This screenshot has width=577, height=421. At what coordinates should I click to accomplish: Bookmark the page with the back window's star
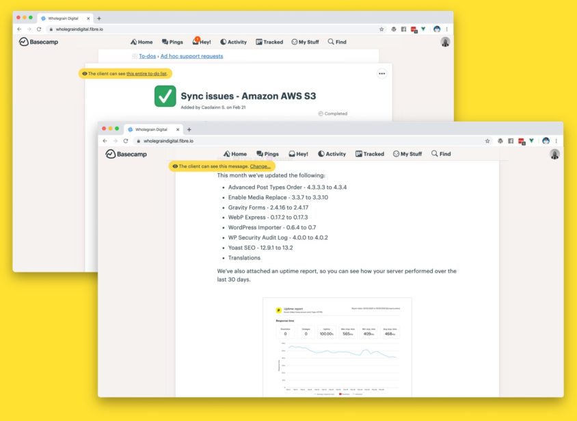click(381, 29)
